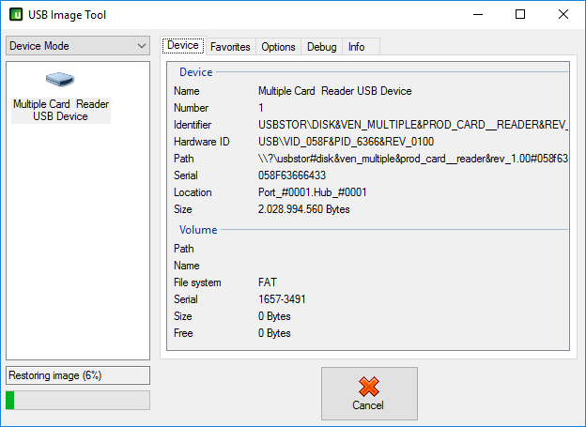Click the size value 2.028.994.560 Bytes
Viewport: 586px width, 427px height.
tap(304, 209)
